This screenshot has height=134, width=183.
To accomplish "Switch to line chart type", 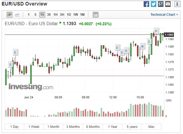I will pyautogui.click(x=17, y=15).
